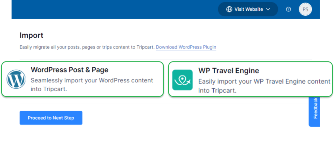Select the WP Travel Engine card

(250, 79)
